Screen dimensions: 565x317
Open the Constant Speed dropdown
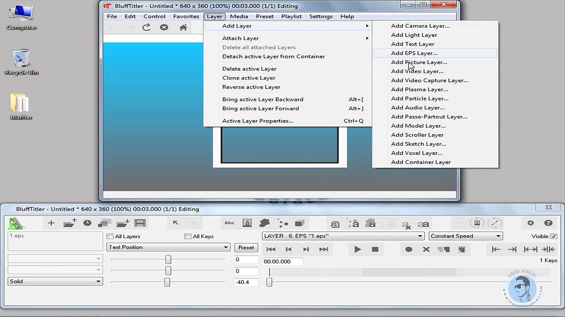465,236
